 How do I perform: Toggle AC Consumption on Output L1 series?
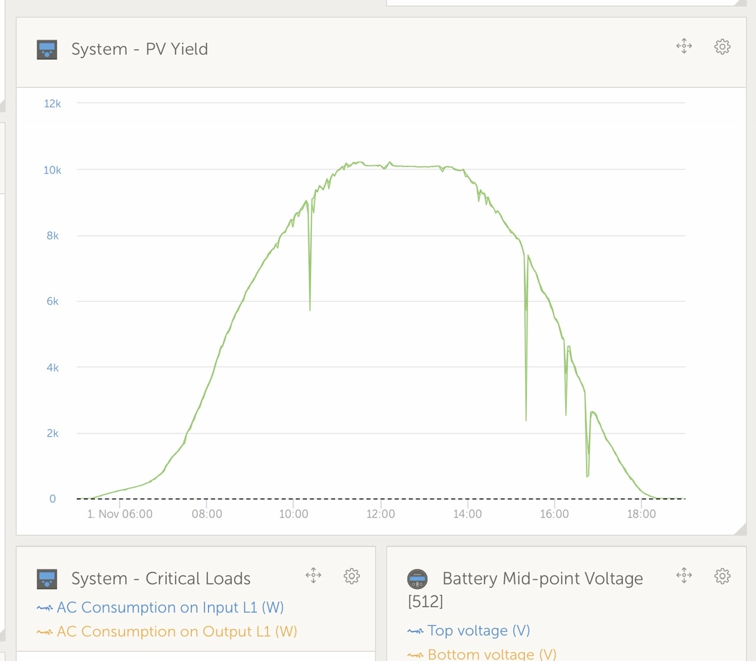(167, 631)
